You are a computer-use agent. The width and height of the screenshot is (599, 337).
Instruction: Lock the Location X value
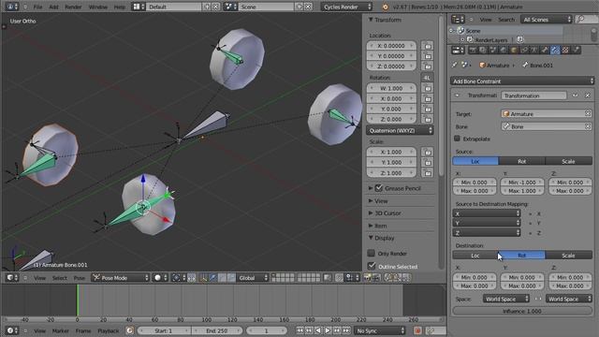[428, 46]
